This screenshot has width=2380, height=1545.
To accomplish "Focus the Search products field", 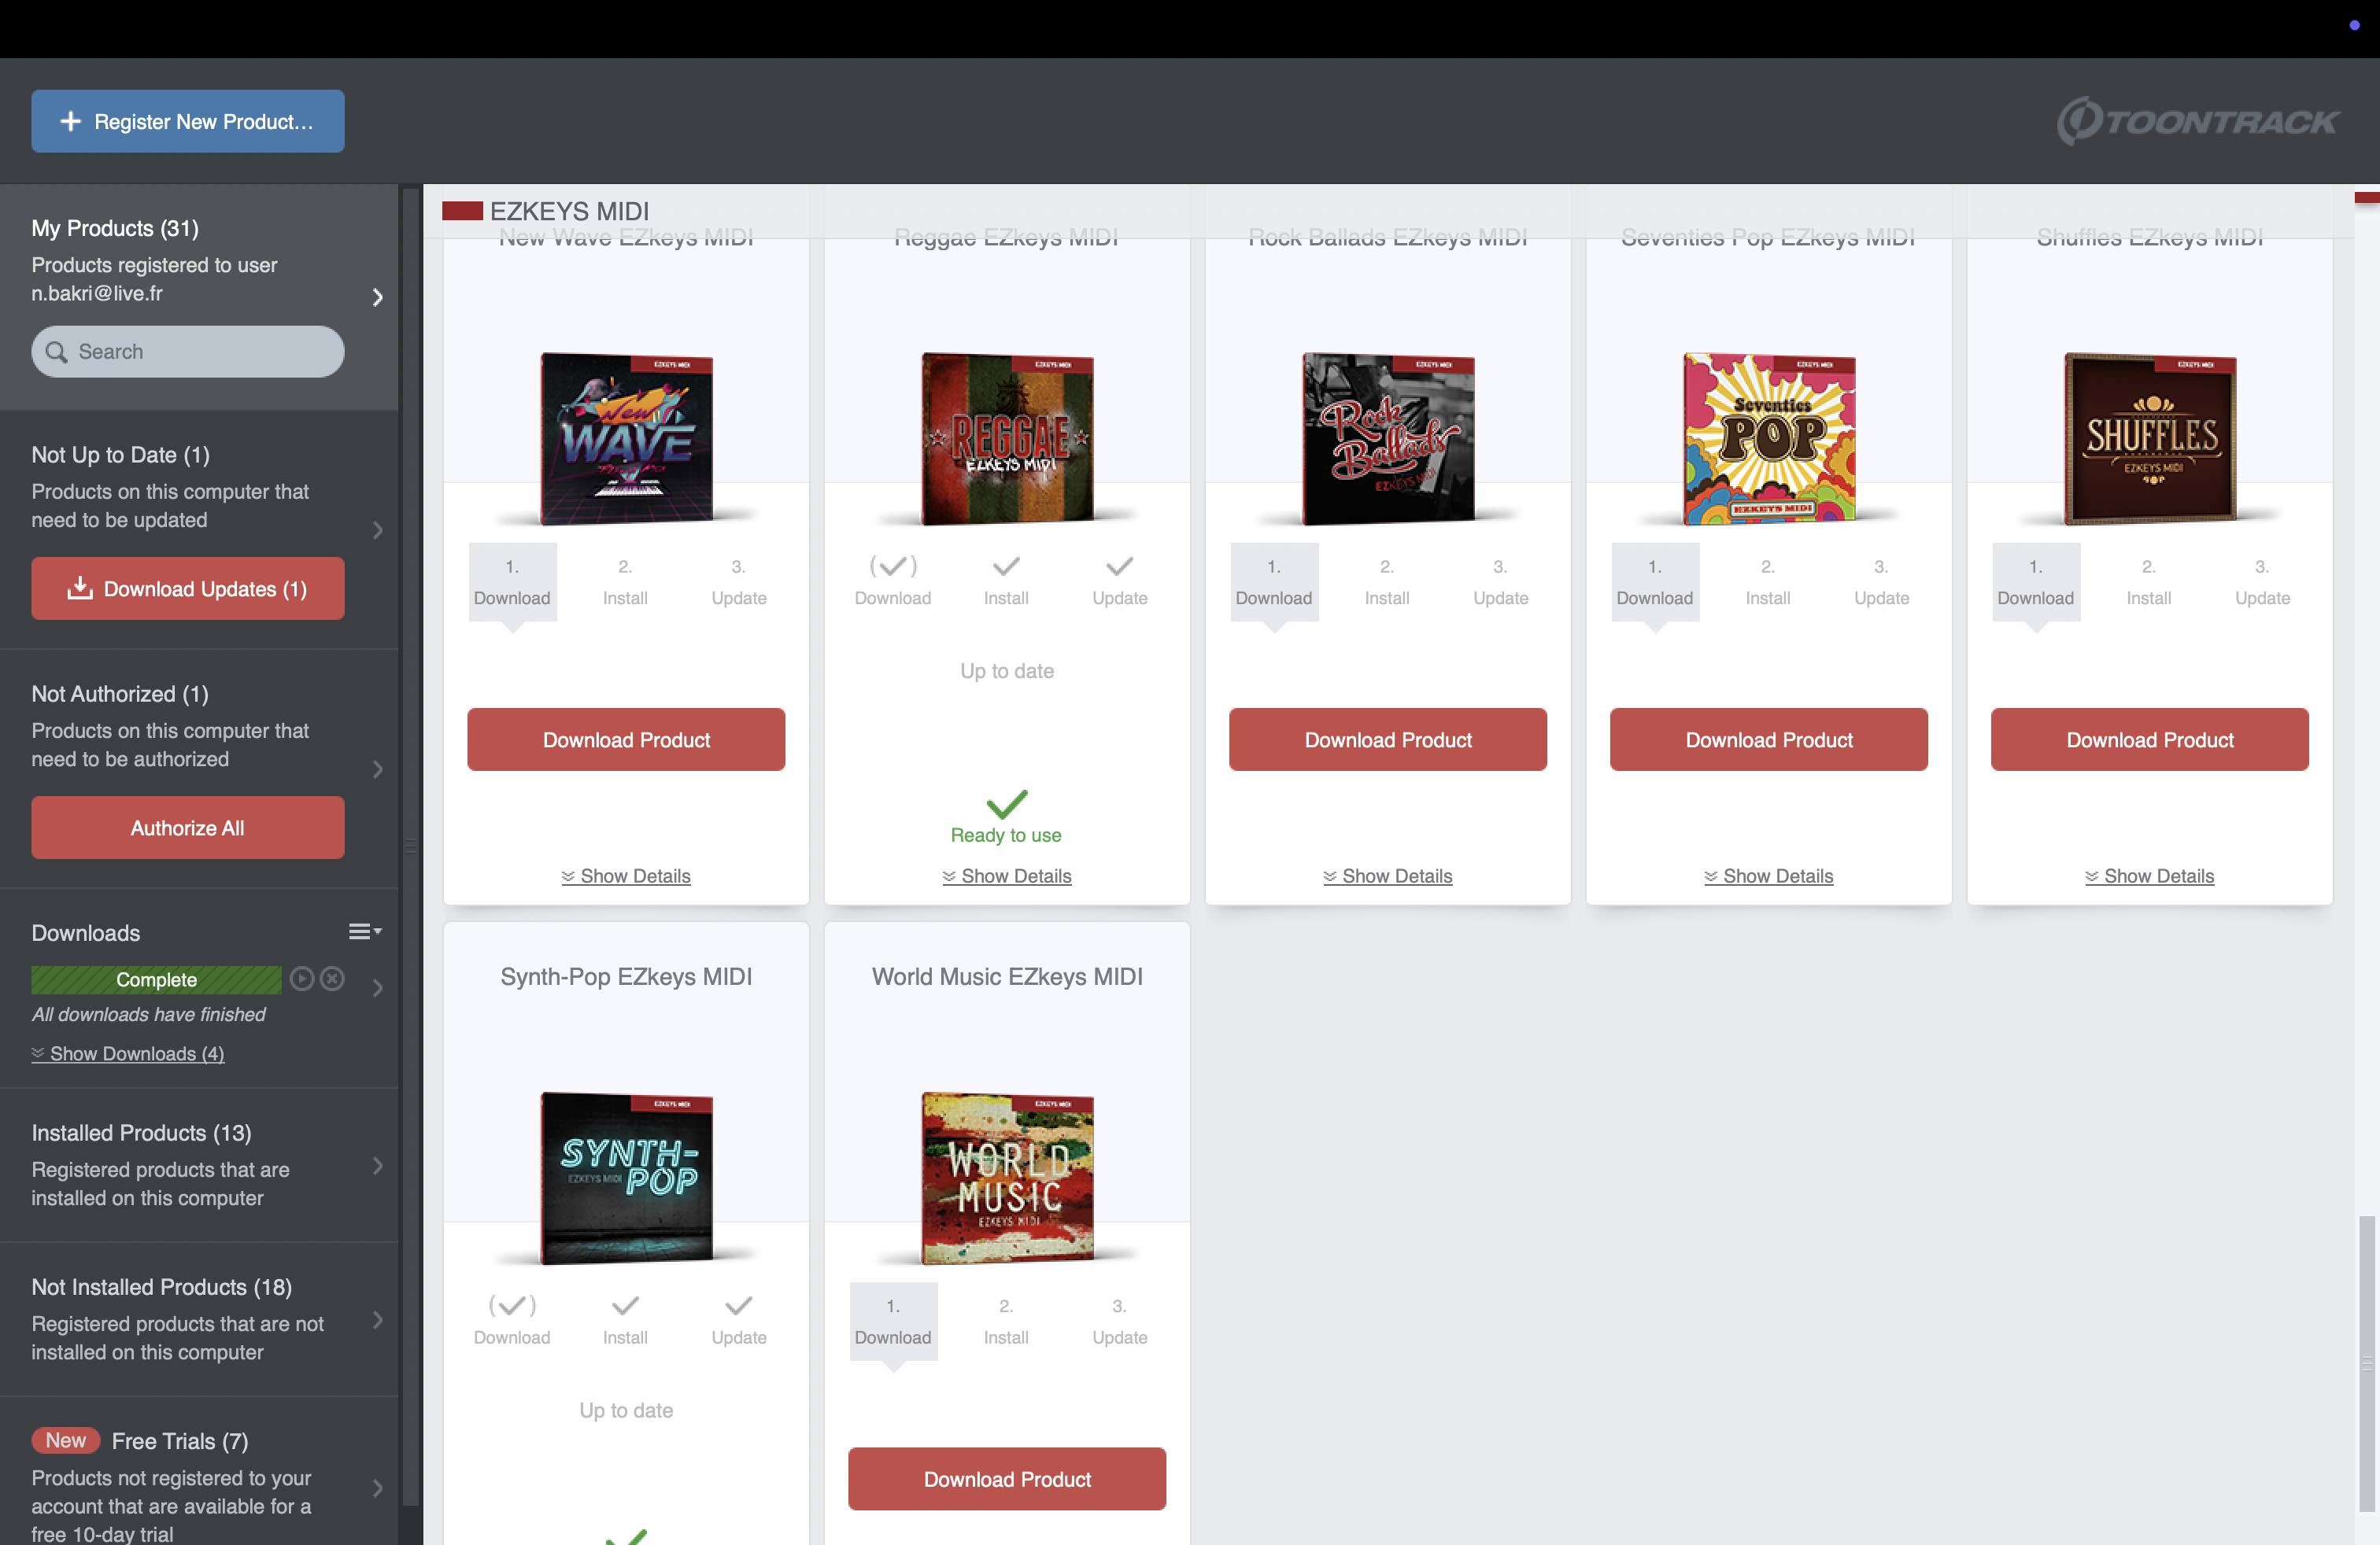I will coord(188,352).
